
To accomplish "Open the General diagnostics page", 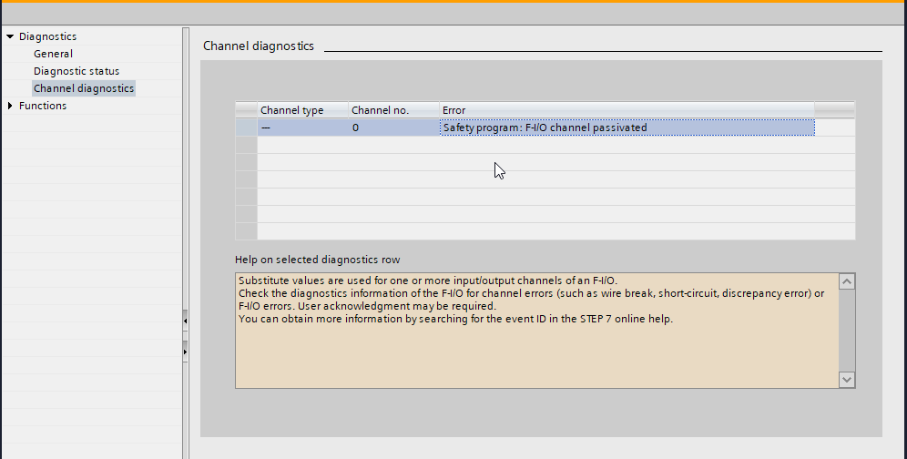I will (53, 54).
